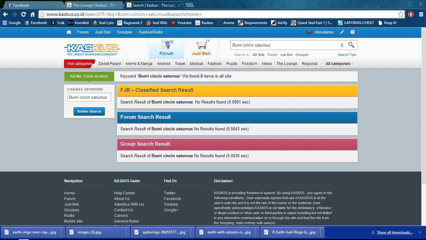Image resolution: width=426 pixels, height=240 pixels.
Task: Open dropdown for quitorings download
Action: click(192, 232)
